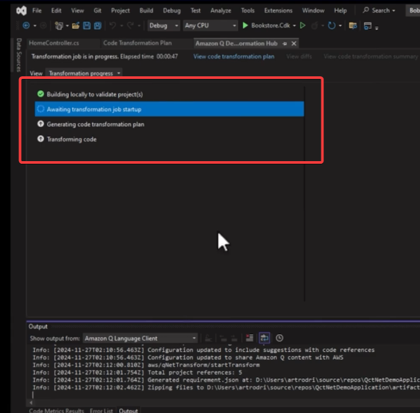
Task: Click the blue Restart circular arrow icon
Action: (332, 26)
